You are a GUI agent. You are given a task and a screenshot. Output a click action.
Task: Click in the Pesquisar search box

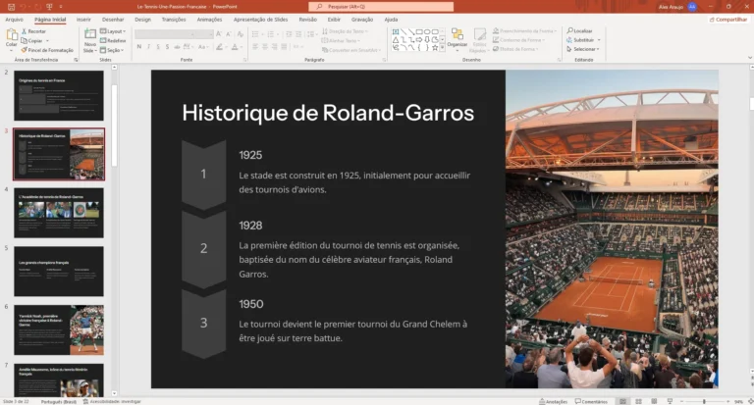381,7
